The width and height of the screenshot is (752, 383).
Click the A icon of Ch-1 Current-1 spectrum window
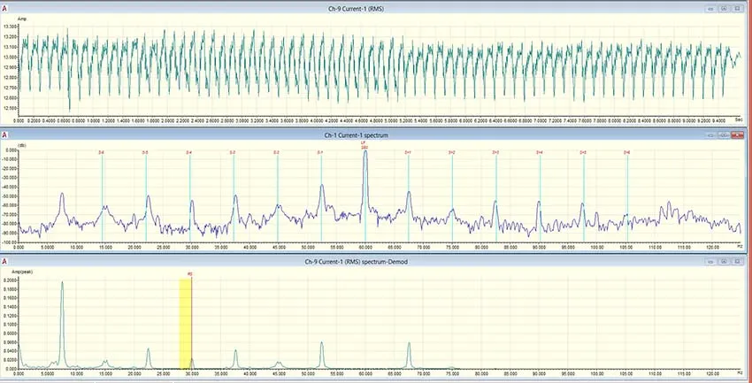[4, 135]
